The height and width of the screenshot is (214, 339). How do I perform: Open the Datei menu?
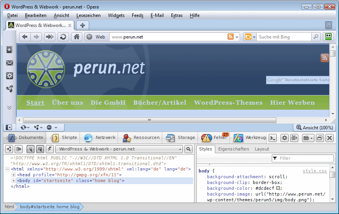click(x=12, y=15)
